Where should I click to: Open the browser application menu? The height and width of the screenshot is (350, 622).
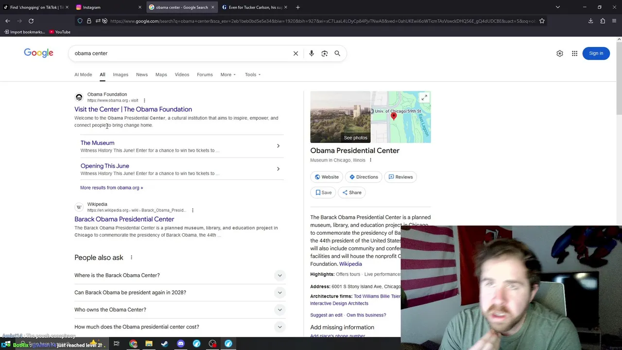[x=614, y=21]
